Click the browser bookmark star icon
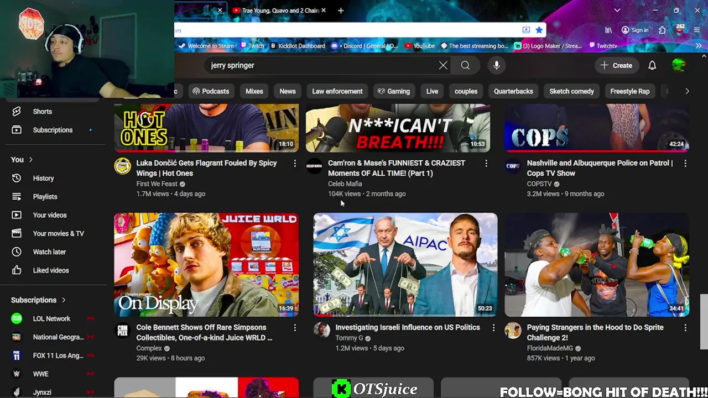 (539, 30)
